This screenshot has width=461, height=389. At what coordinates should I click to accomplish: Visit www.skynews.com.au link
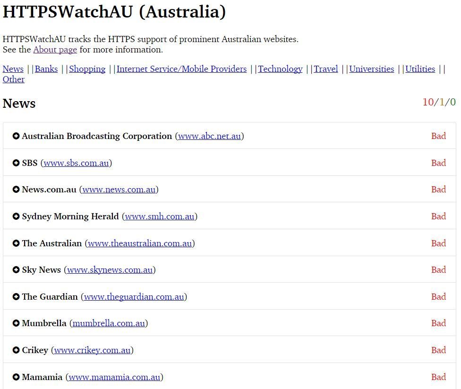(110, 270)
